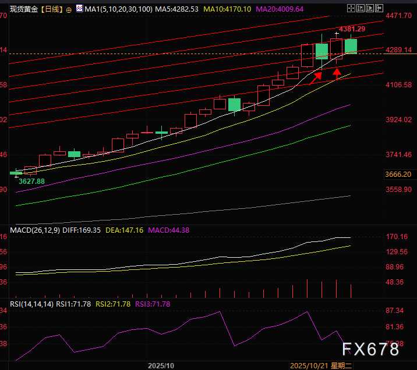
Task: Click the circled plus icon beside 日线
Action: 70,10
